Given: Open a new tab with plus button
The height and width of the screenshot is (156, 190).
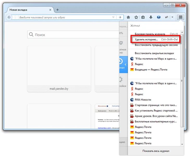Looking at the screenshot, I should [x=57, y=10].
